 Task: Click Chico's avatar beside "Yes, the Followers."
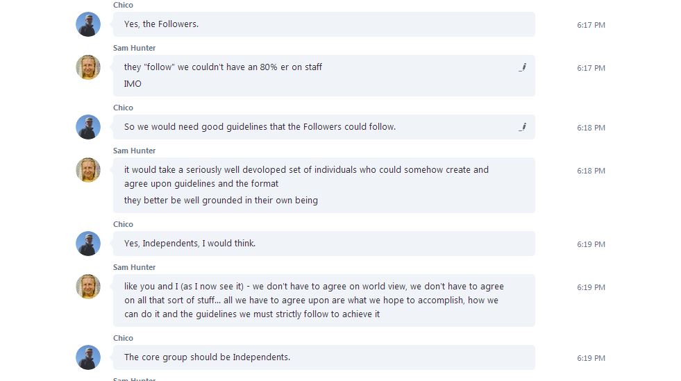pos(88,24)
